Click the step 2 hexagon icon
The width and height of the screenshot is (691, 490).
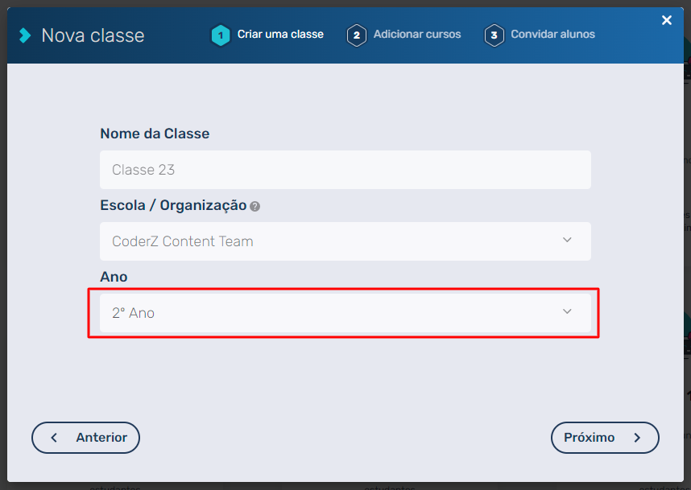pyautogui.click(x=357, y=35)
